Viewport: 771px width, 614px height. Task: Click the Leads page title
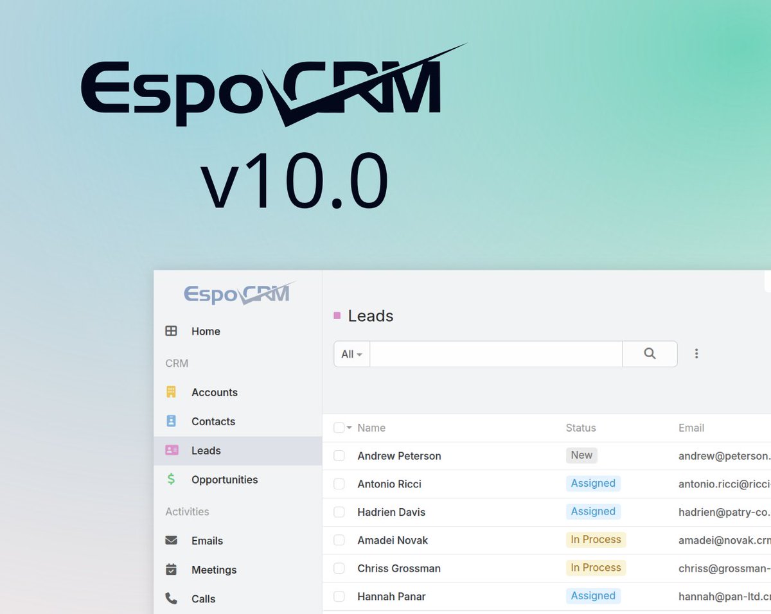371,316
